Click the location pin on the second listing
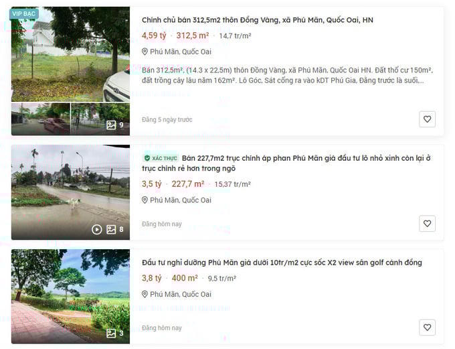The height and width of the screenshot is (349, 455). [x=145, y=200]
